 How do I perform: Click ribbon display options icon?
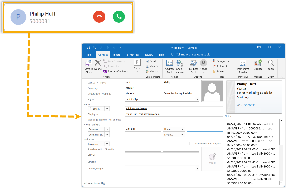coord(259,47)
